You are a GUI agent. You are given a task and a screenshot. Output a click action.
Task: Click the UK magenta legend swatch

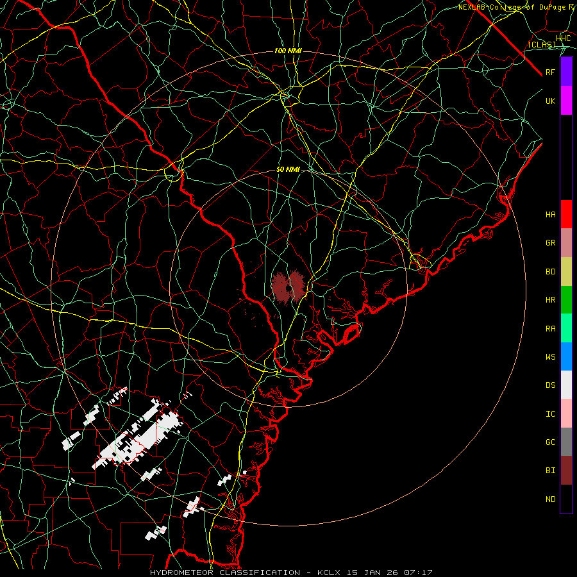566,101
